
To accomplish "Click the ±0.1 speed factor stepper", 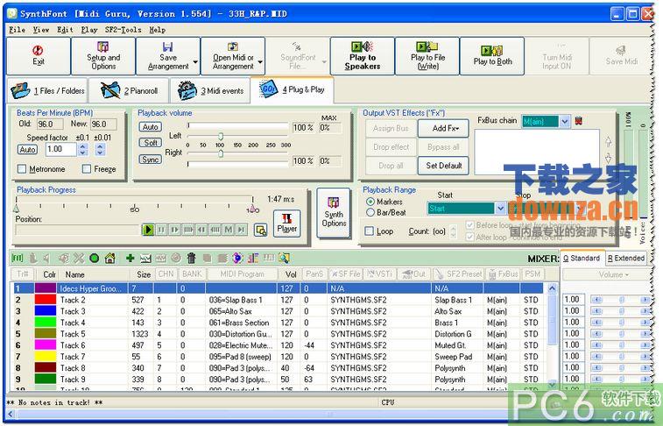I will (x=83, y=149).
